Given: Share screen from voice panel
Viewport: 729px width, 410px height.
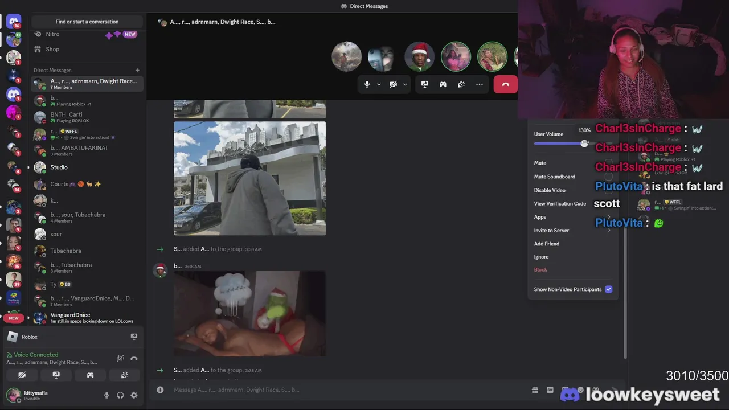Looking at the screenshot, I should [56, 375].
